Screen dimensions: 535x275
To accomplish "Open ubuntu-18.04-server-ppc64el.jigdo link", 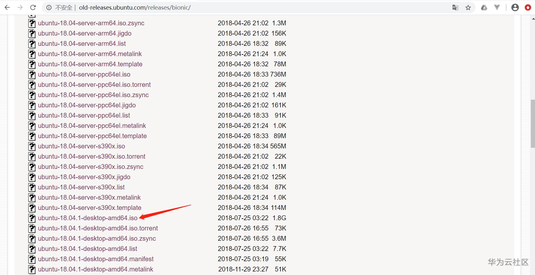I will tap(87, 105).
